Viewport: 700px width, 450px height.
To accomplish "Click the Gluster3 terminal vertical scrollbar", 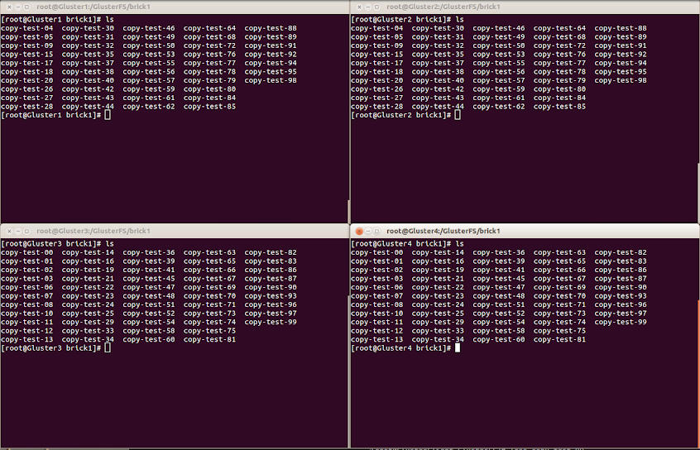I will pyautogui.click(x=348, y=371).
